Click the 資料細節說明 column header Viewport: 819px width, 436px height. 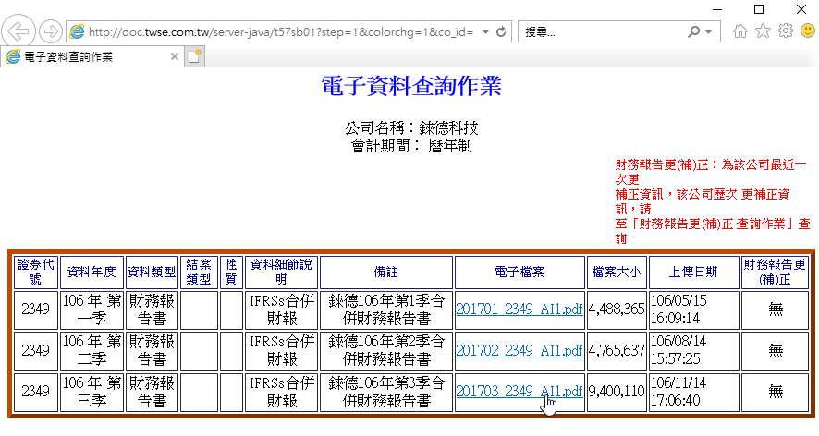coord(282,272)
